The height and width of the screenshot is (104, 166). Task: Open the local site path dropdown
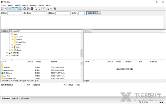point(82,31)
